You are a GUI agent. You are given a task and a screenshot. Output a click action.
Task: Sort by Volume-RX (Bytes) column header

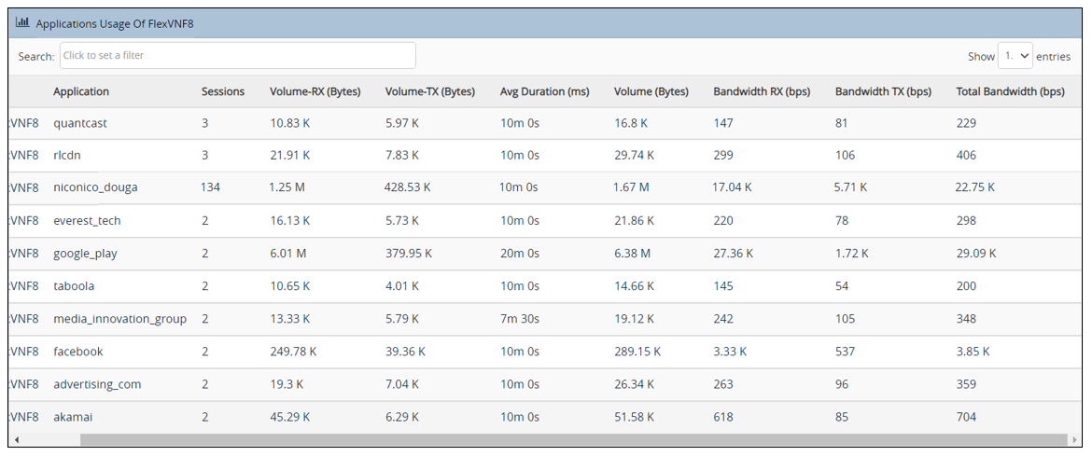tap(315, 91)
